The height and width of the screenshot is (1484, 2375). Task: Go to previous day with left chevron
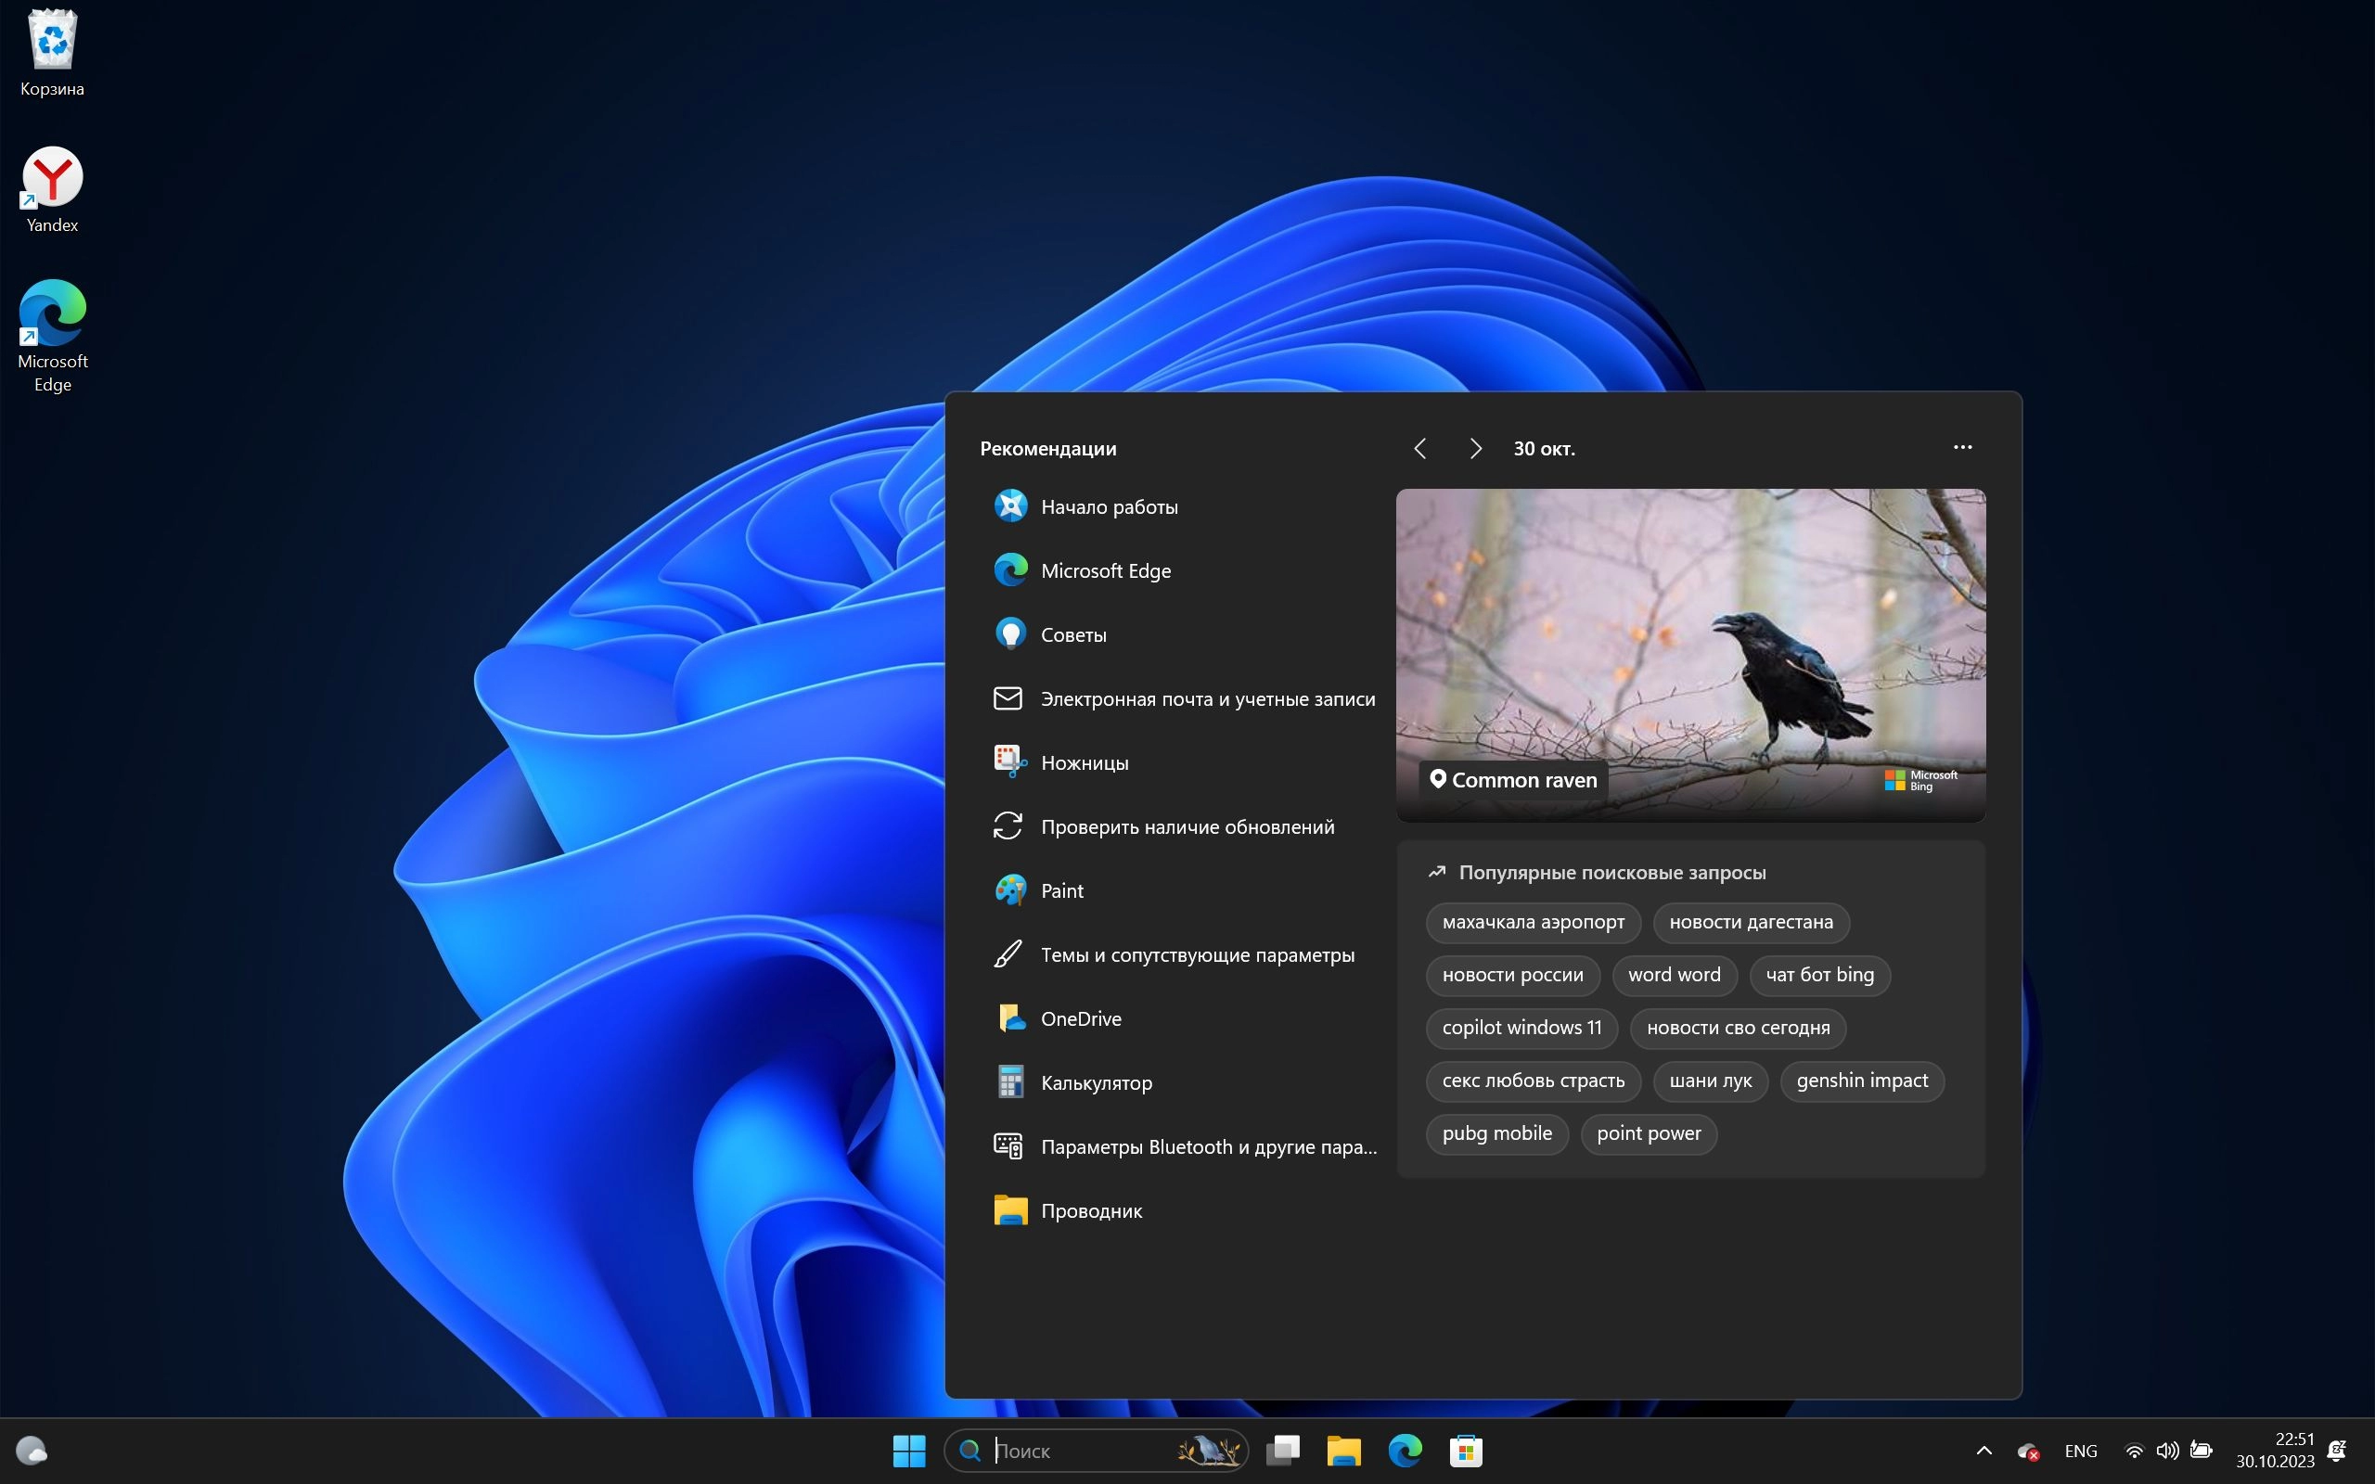coord(1420,449)
